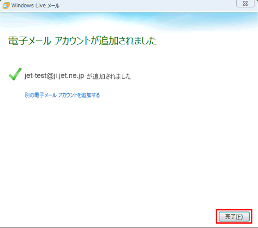Click the Windows Live メール window title text

coord(36,6)
